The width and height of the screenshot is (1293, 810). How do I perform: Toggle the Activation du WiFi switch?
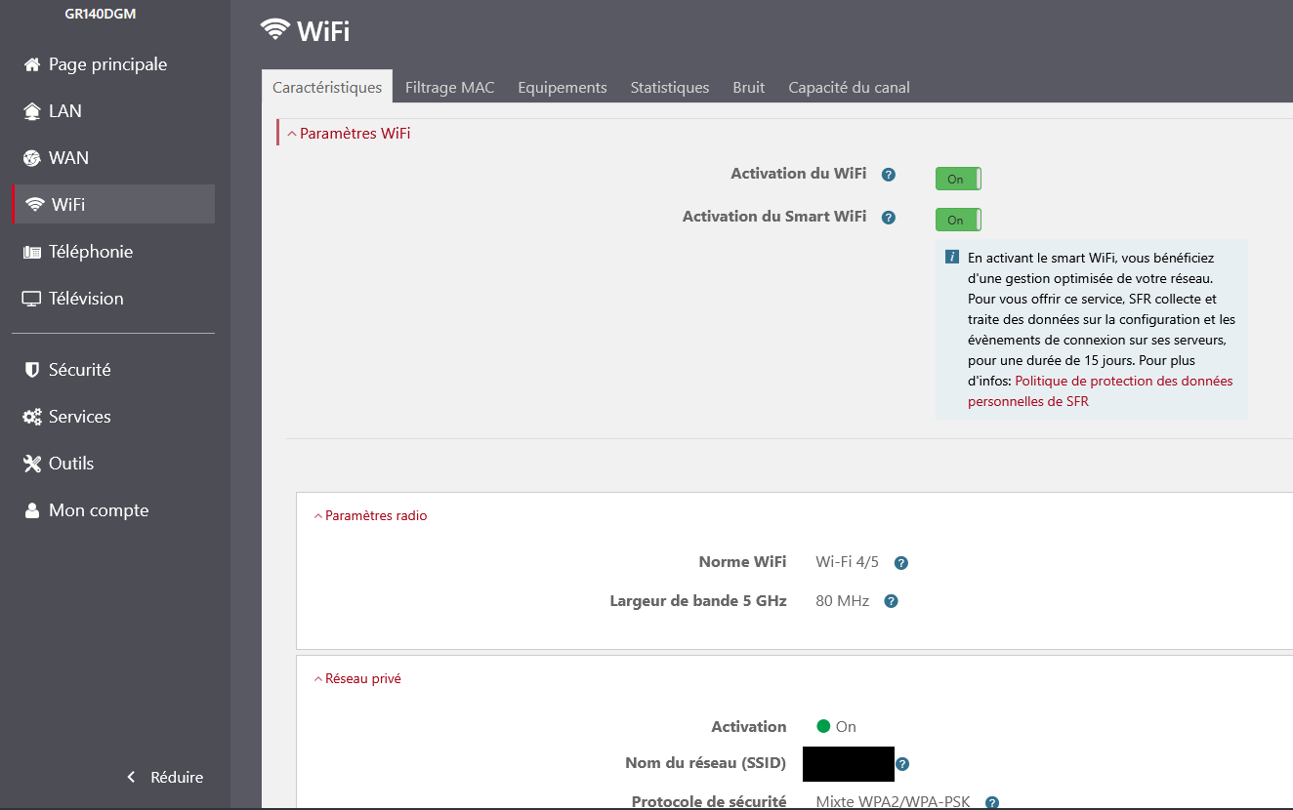957,179
